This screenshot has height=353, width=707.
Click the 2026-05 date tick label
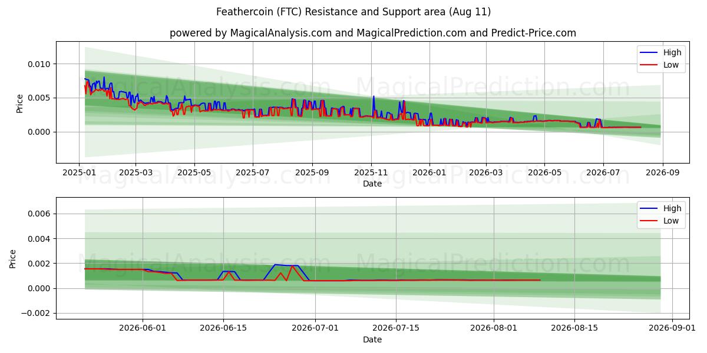point(544,172)
